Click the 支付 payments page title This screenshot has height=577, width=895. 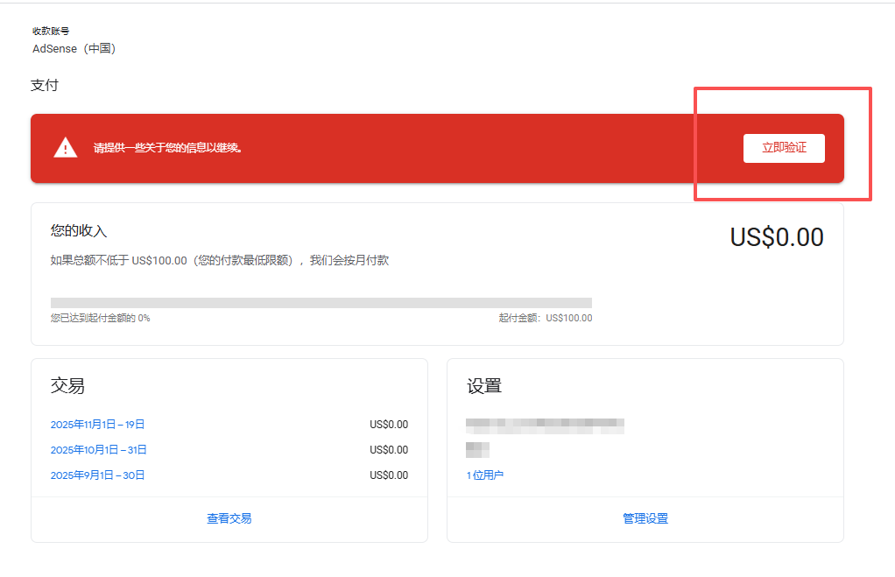pyautogui.click(x=46, y=87)
